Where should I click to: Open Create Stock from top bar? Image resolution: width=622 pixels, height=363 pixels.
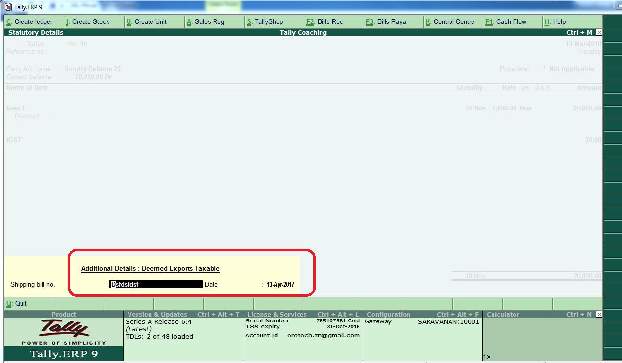pos(94,22)
